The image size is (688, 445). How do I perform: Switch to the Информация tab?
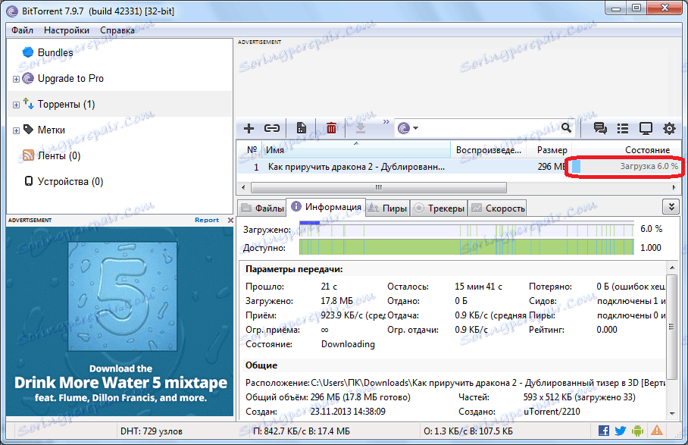(327, 207)
